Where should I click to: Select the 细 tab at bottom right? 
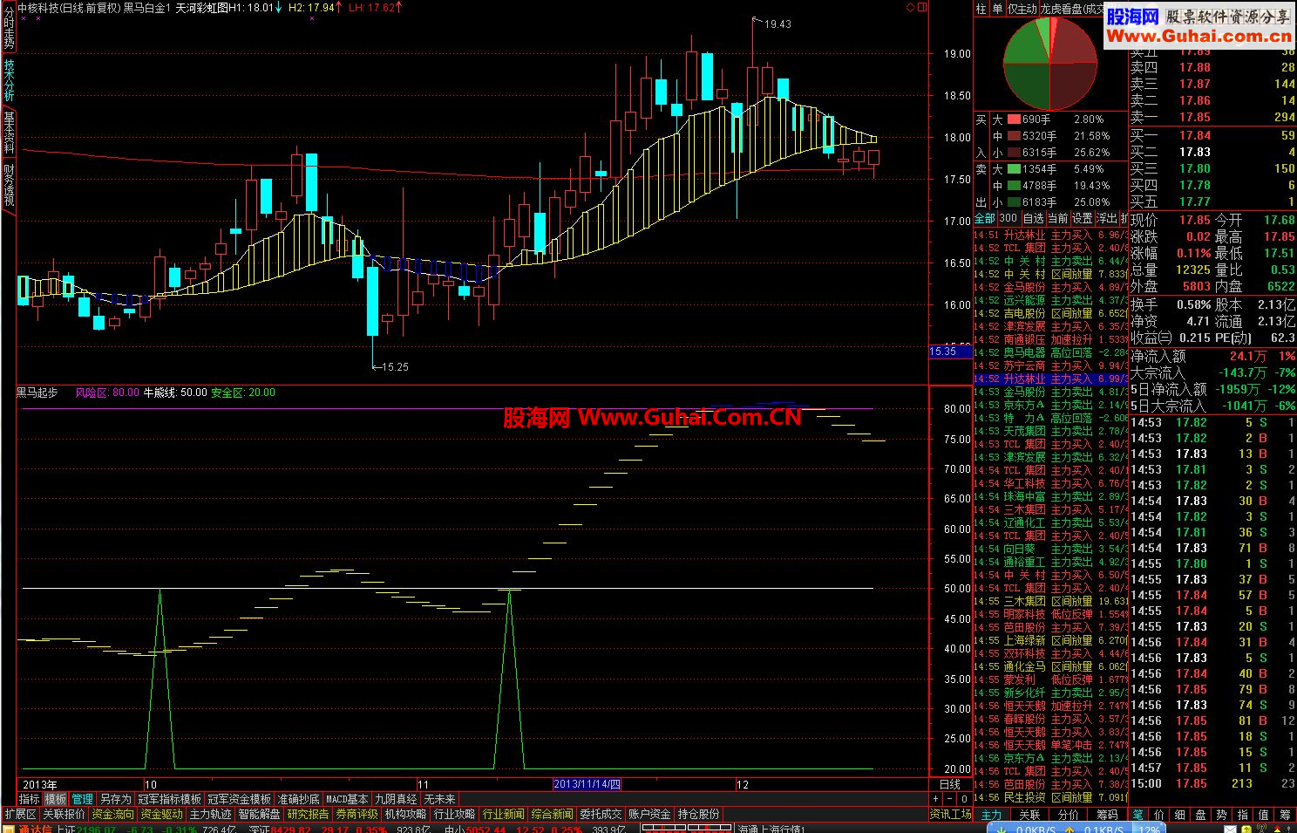(x=1180, y=815)
